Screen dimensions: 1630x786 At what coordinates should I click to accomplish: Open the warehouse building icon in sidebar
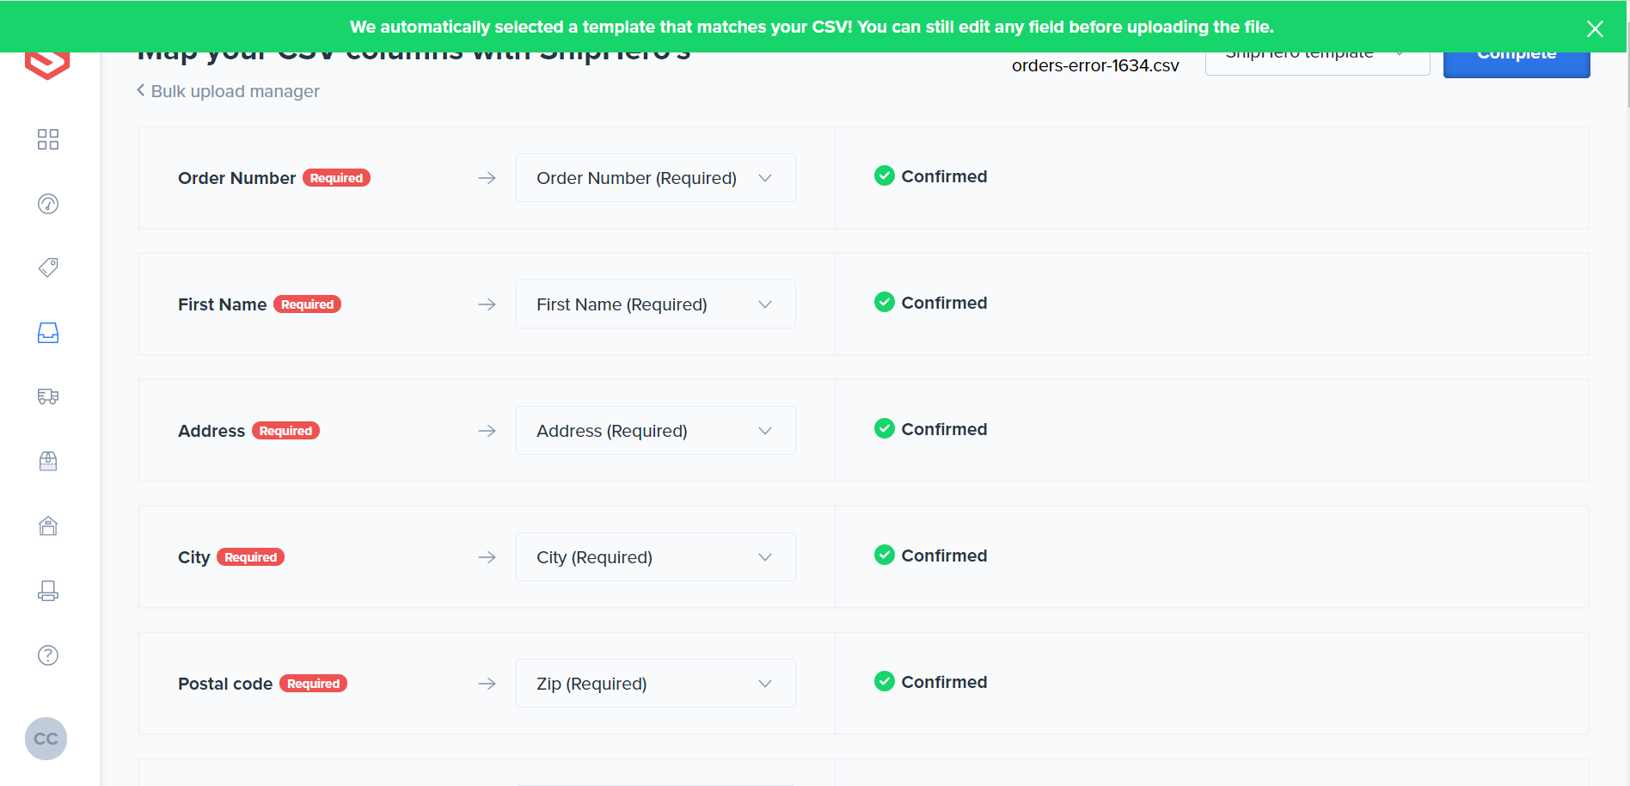(x=48, y=526)
